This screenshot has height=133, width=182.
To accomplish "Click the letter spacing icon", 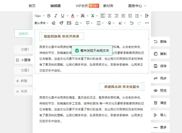I will [x=93, y=16].
